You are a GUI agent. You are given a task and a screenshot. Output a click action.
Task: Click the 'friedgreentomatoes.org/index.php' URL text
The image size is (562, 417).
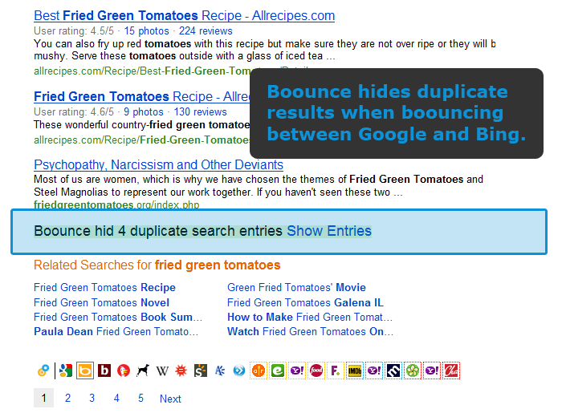click(116, 205)
